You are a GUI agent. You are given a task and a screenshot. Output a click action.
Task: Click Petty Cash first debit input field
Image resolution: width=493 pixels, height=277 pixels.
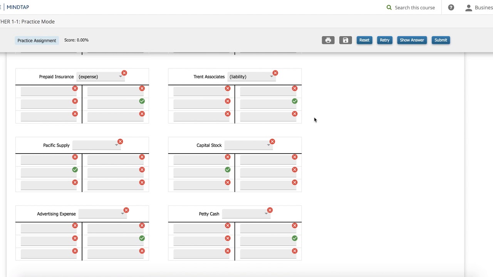point(201,228)
